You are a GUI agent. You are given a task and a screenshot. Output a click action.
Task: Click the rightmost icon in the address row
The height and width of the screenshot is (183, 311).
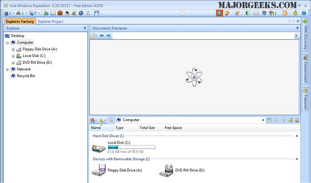[297, 120]
